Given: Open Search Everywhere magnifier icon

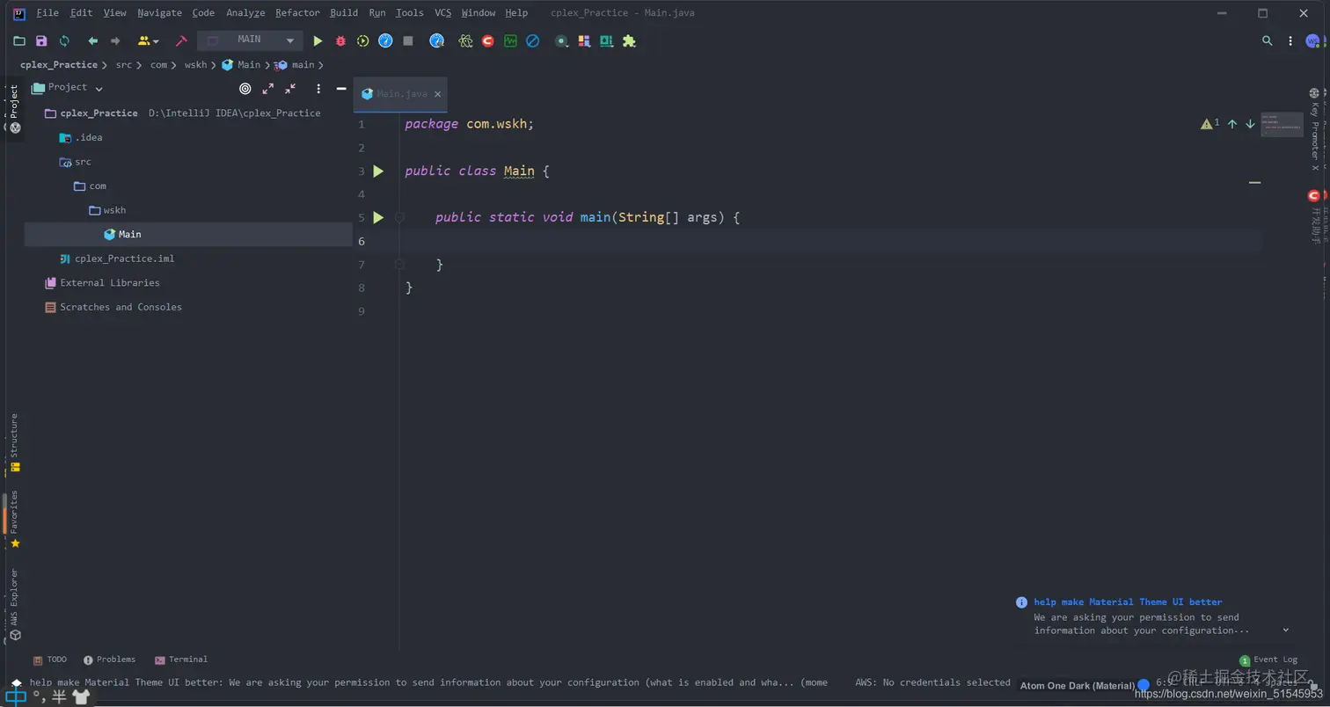Looking at the screenshot, I should coord(1268,40).
